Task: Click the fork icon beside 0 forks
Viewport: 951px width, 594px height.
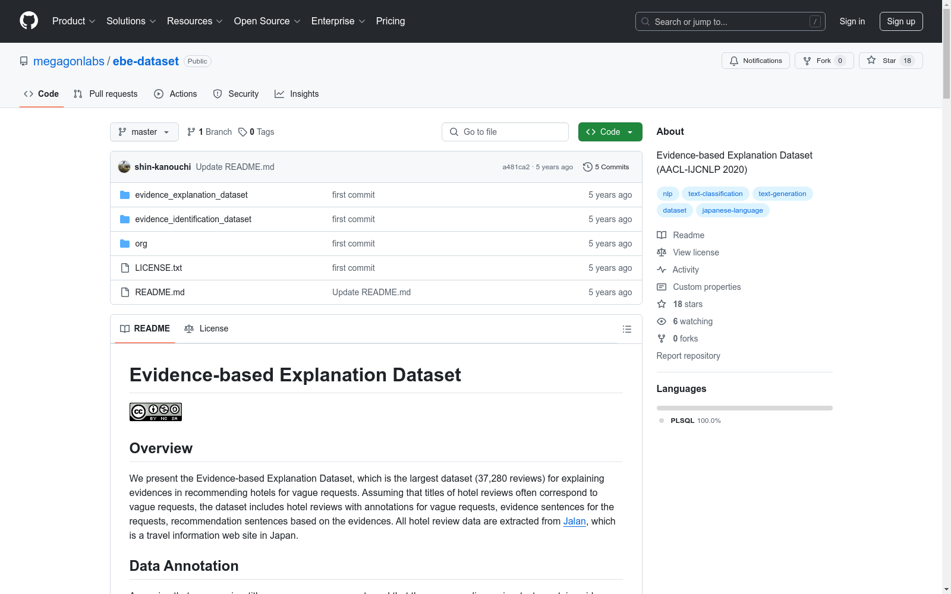Action: [x=662, y=339]
